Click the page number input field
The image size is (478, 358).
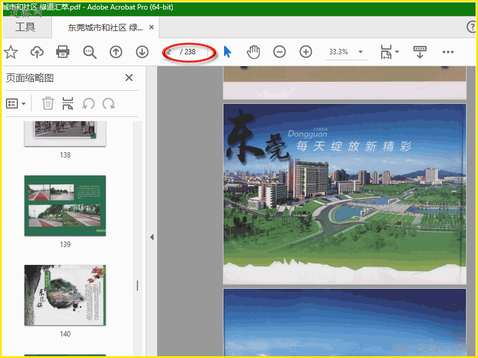[170, 52]
